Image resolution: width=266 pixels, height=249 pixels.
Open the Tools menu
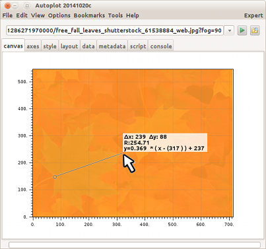coord(116,15)
